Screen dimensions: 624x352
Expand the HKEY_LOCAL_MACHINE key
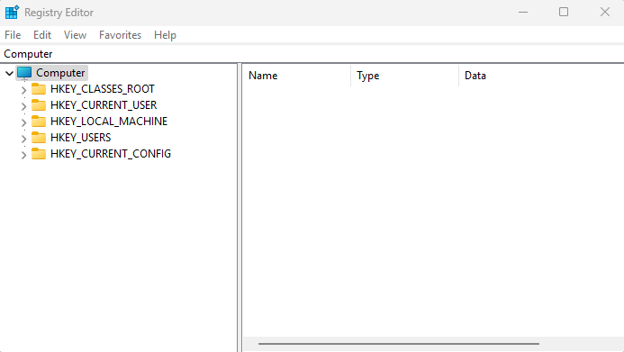click(24, 122)
